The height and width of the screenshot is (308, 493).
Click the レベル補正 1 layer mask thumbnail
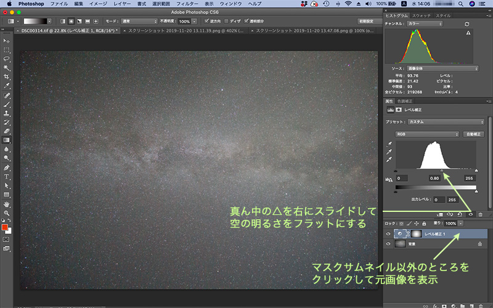[x=417, y=234]
